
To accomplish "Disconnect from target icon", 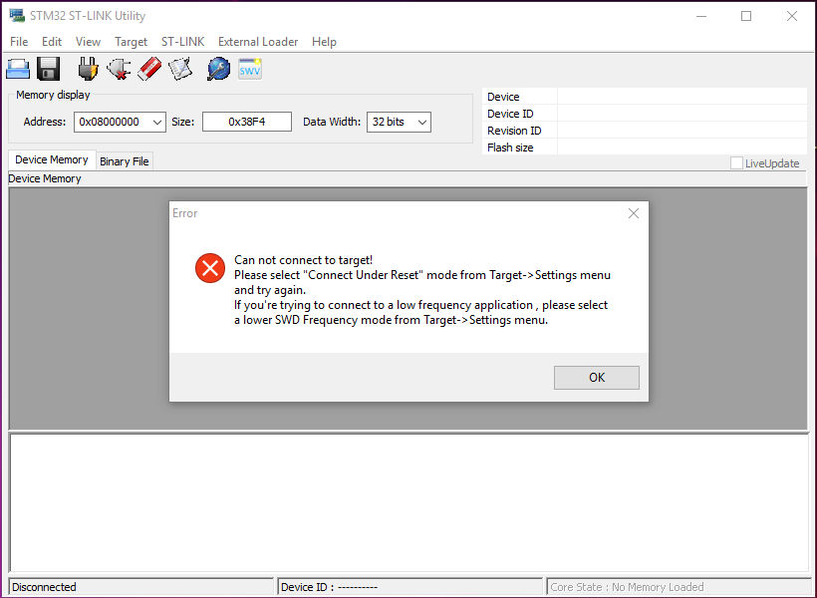I will (x=119, y=69).
